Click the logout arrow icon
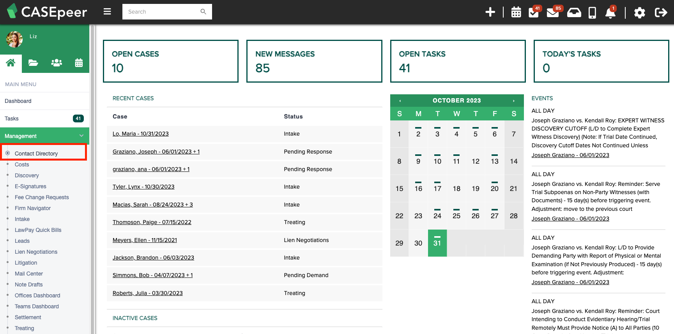The image size is (674, 334). [x=661, y=12]
